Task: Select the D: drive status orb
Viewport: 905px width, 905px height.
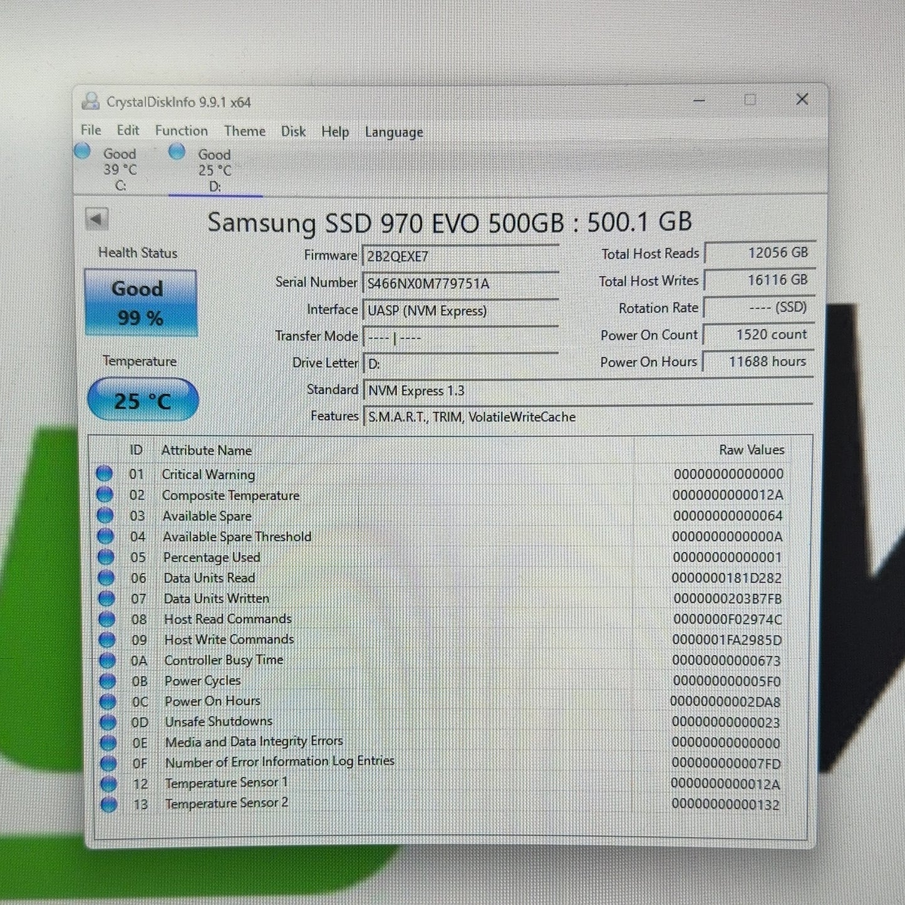Action: click(177, 151)
